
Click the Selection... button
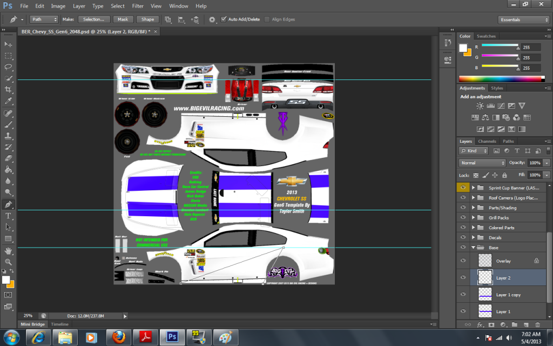click(x=93, y=19)
